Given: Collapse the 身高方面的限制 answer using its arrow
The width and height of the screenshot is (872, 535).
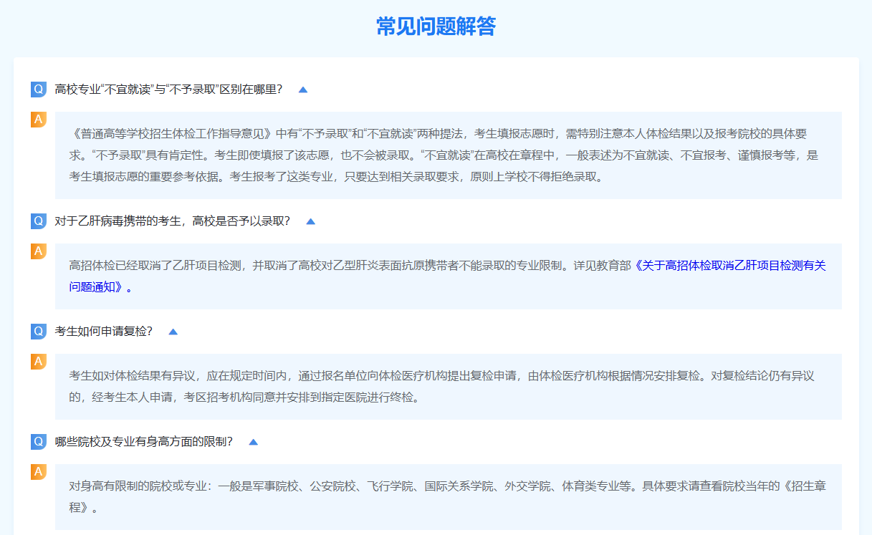Looking at the screenshot, I should point(253,442).
